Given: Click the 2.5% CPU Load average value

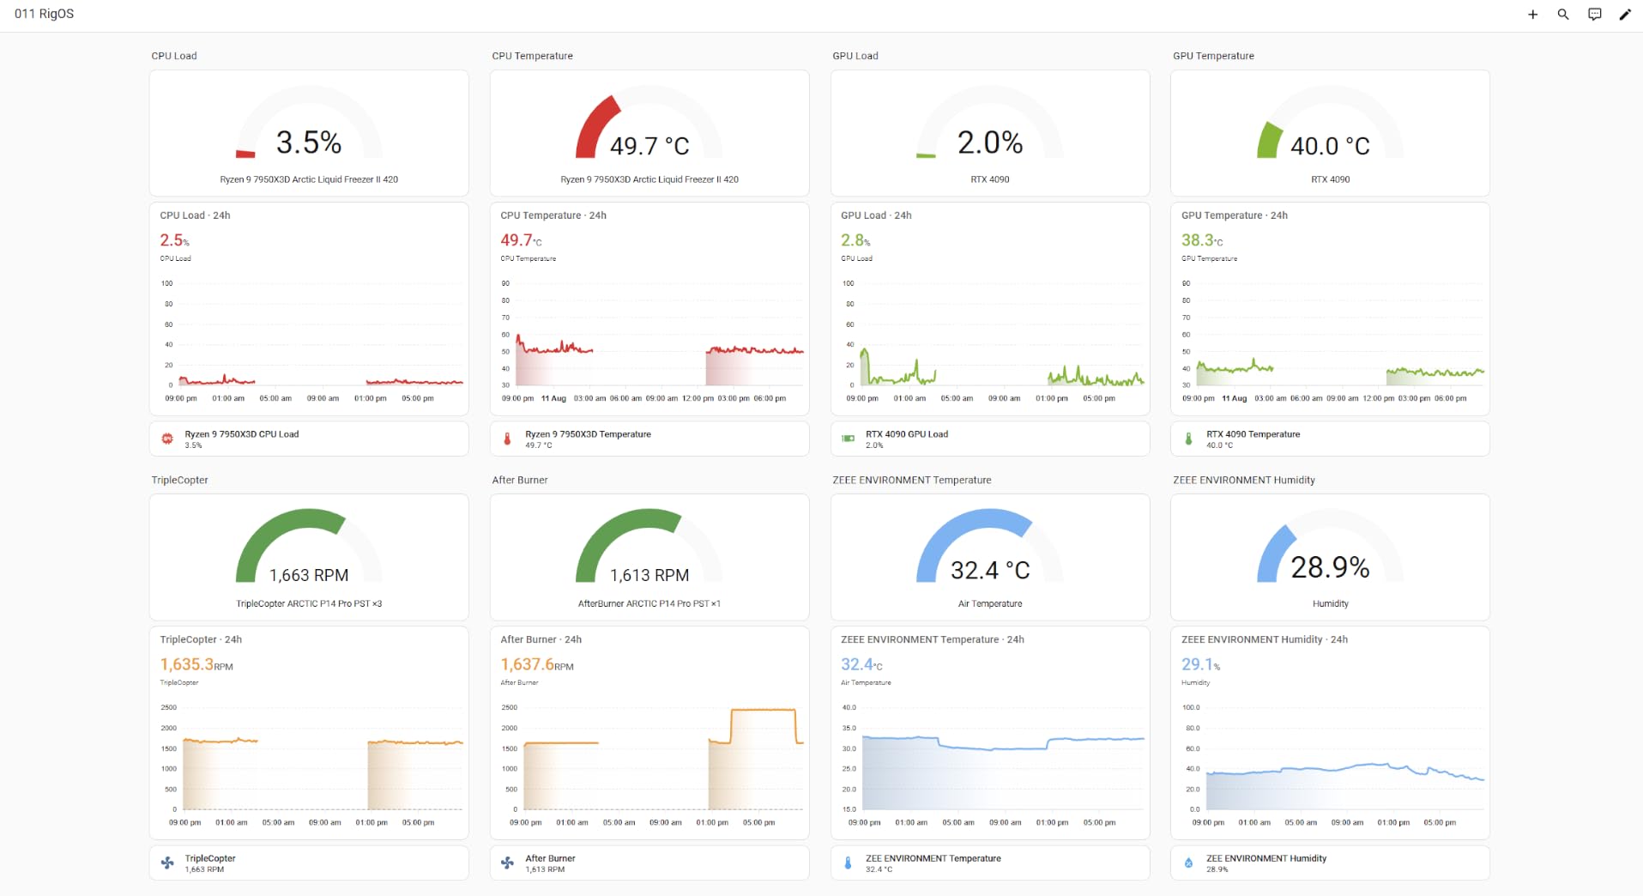Looking at the screenshot, I should (174, 240).
